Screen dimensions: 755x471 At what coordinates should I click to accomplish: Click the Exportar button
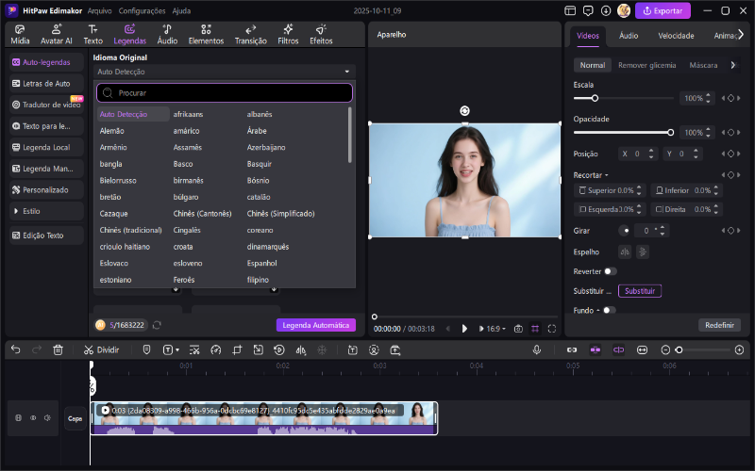click(663, 10)
